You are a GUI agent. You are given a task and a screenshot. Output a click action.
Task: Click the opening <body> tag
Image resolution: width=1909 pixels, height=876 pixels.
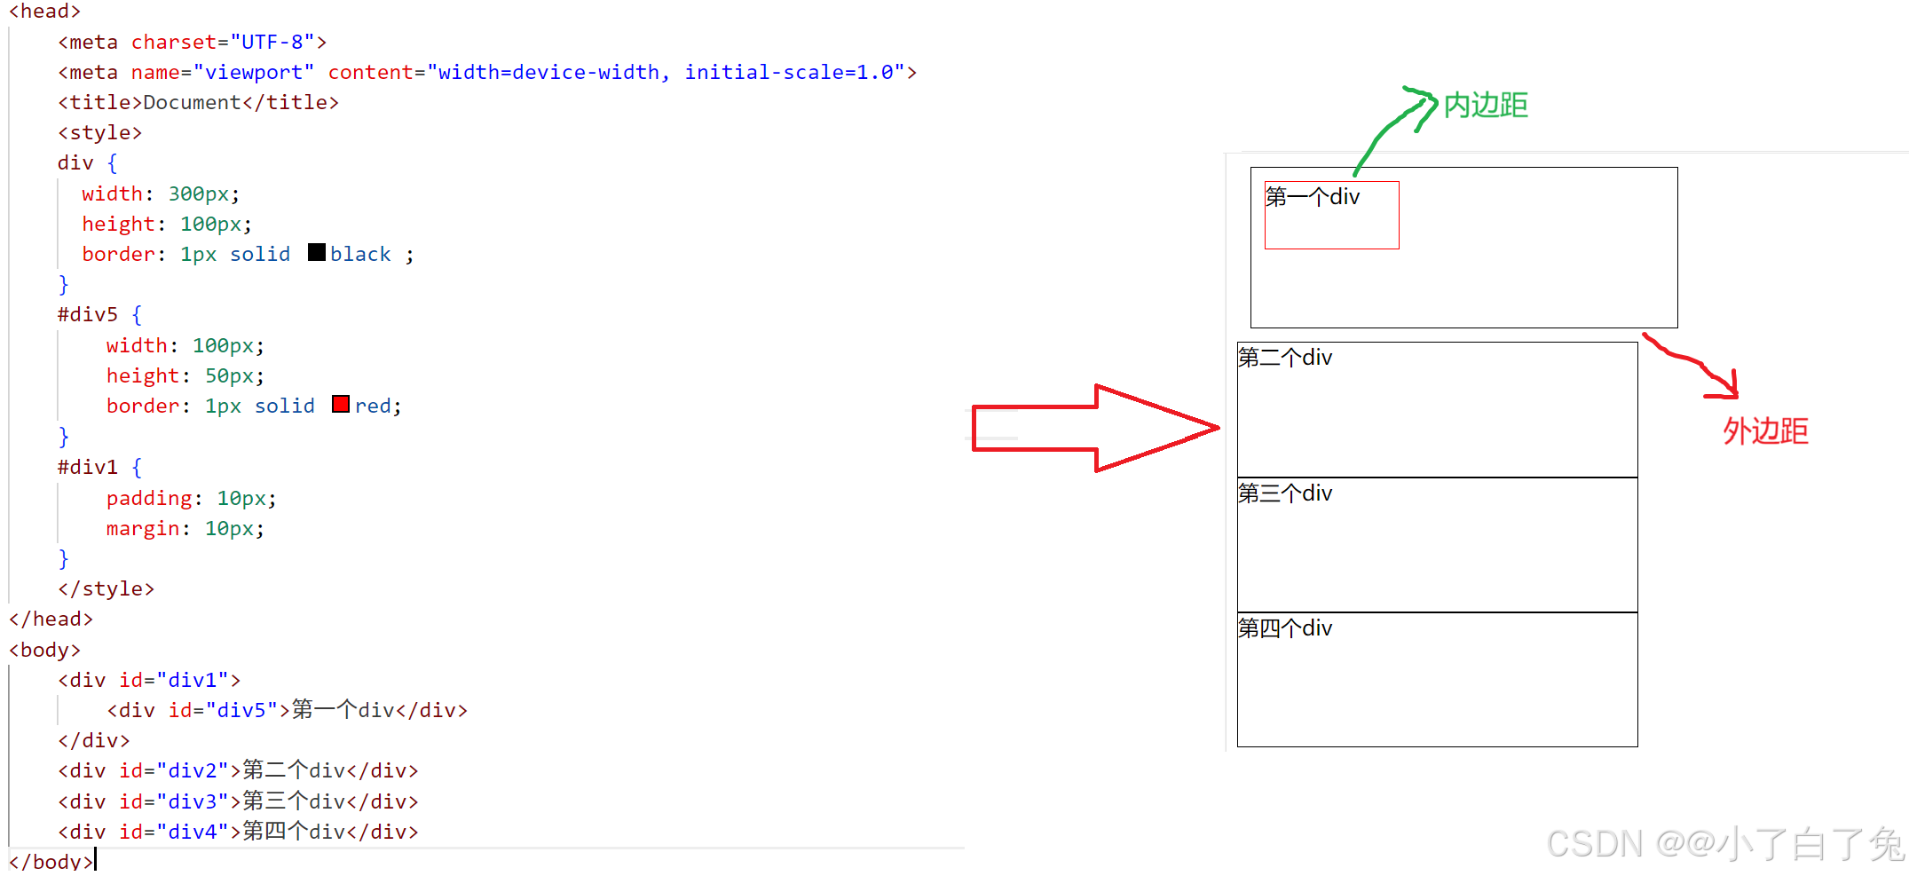(44, 650)
